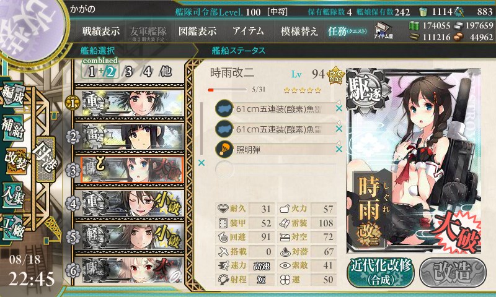Open the 戦績表示 menu item
This screenshot has height=297, width=496.
point(101,31)
